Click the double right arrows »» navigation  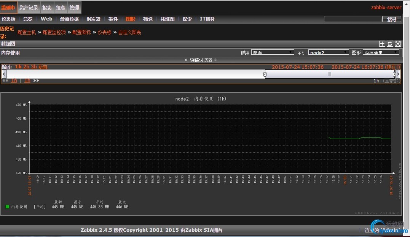(x=36, y=81)
